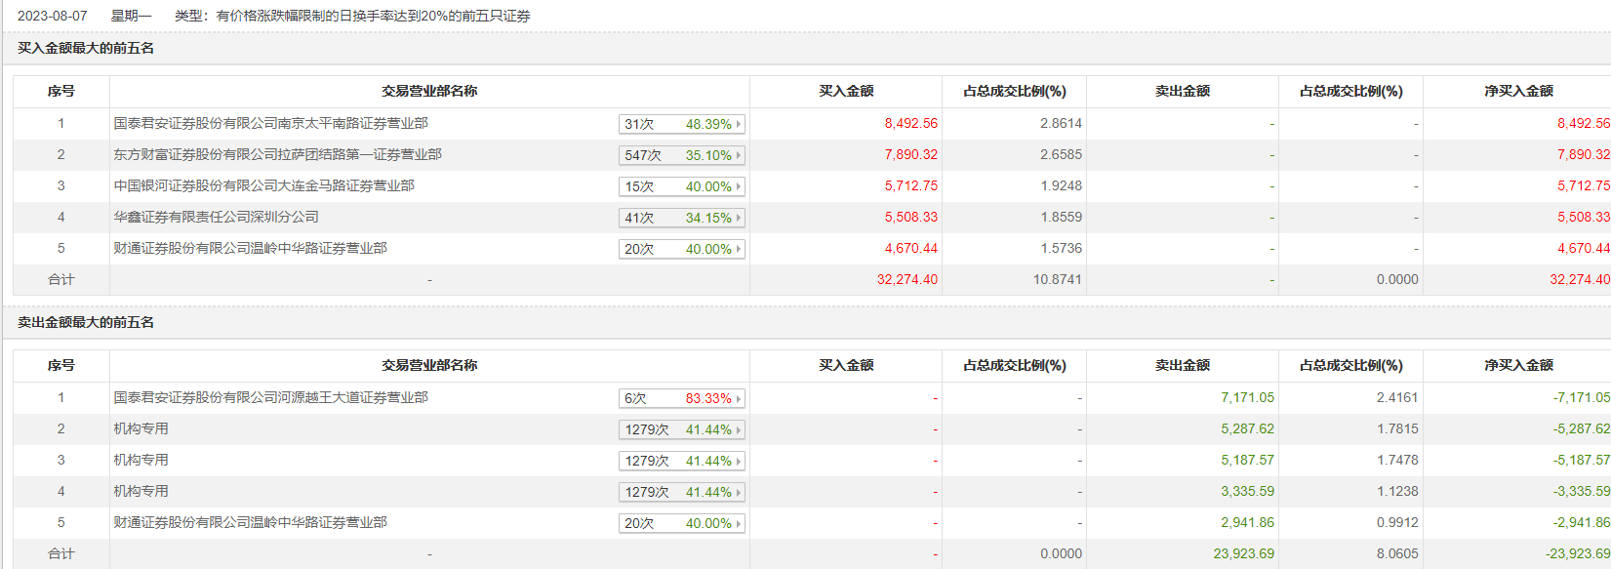Click the small arrow beside 48.39%
Screen dimensions: 1611x569
click(x=739, y=124)
